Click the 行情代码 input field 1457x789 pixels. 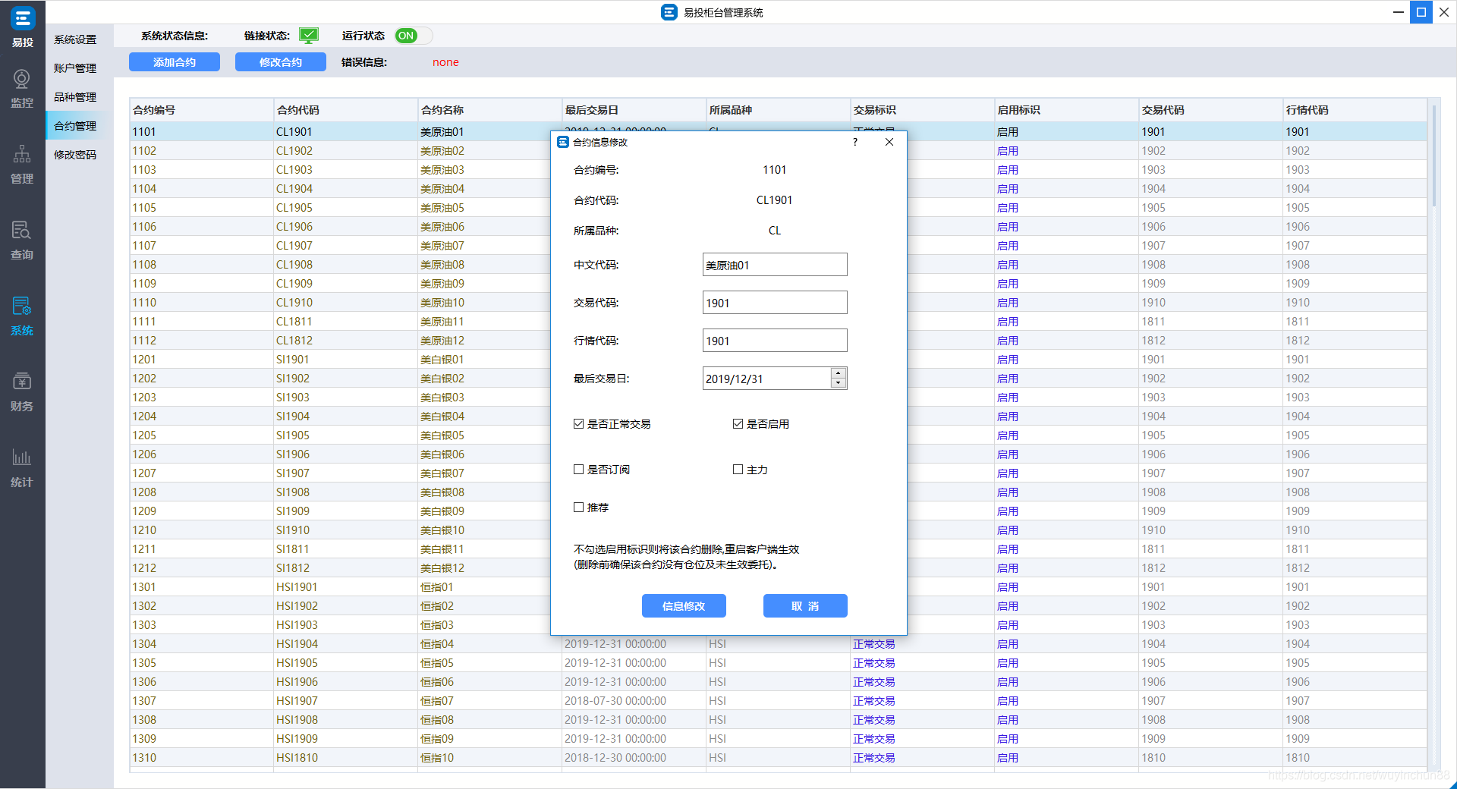pos(775,341)
